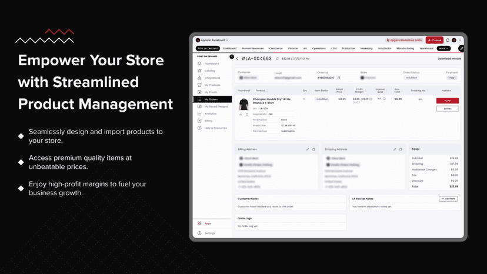This screenshot has width=487, height=274.
Task: Click the Add Note button
Action: click(x=448, y=199)
